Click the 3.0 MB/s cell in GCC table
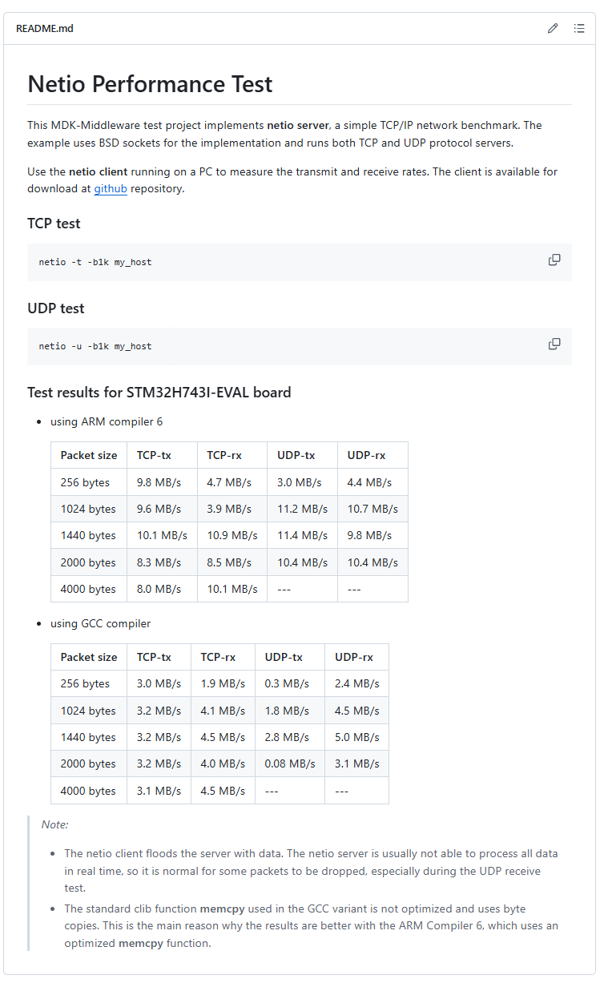This screenshot has height=983, width=604. pyautogui.click(x=159, y=683)
